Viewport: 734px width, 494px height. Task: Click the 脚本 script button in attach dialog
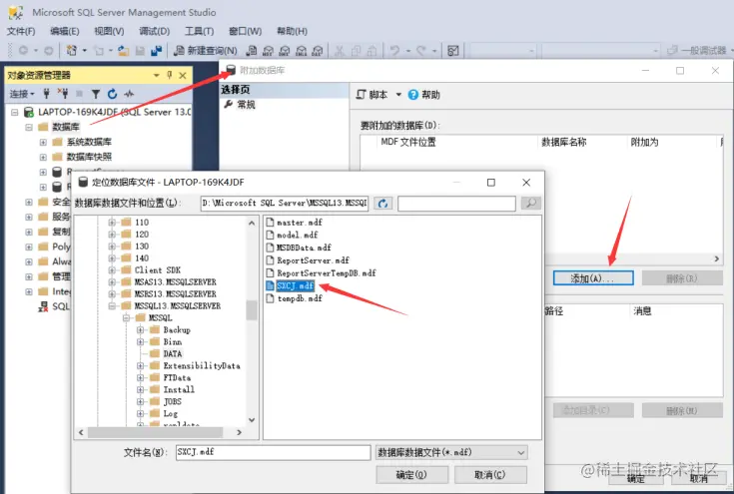372,95
